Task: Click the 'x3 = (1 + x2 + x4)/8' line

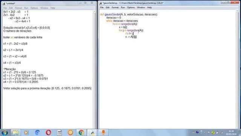Action: 15,56
